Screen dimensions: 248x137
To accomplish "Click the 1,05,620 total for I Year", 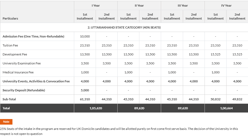I will (96, 108).
